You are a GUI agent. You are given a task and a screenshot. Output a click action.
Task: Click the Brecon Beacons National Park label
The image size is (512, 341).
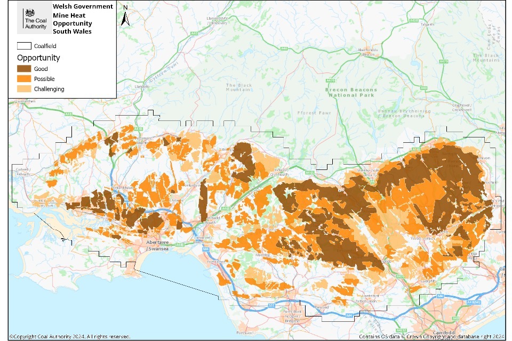tap(351, 92)
